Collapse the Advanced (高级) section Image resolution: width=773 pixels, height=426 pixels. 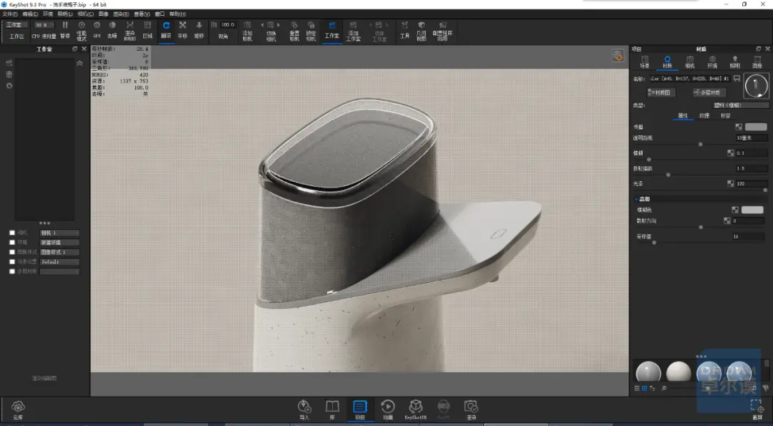(x=636, y=199)
